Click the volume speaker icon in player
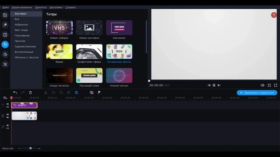 (262, 85)
